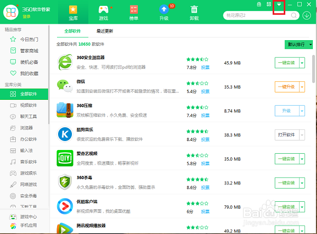Open 管家商城 in sidebar
This screenshot has height=234, width=317.
point(24,51)
